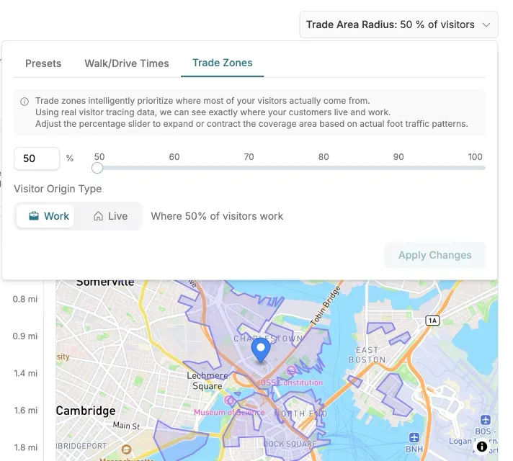Click the Visitor Origin Type heading

[58, 189]
